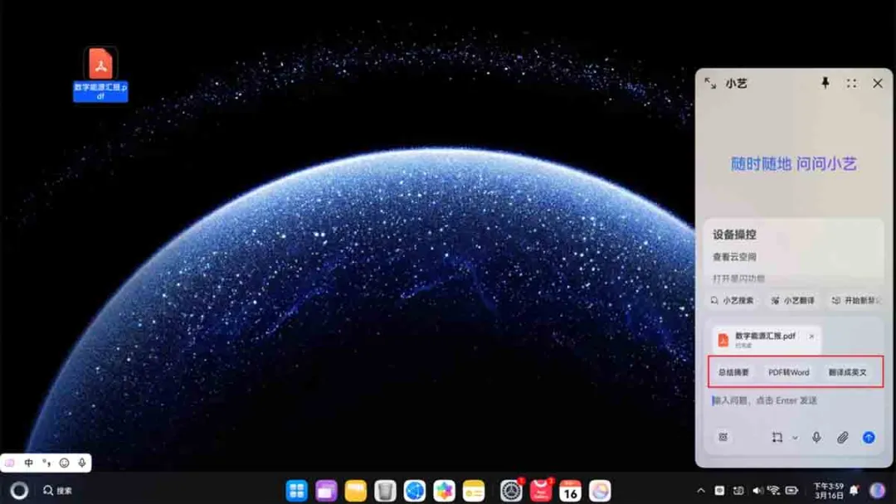The height and width of the screenshot is (504, 896).
Task: Open the 下午3:59 clock and date
Action: point(829,490)
